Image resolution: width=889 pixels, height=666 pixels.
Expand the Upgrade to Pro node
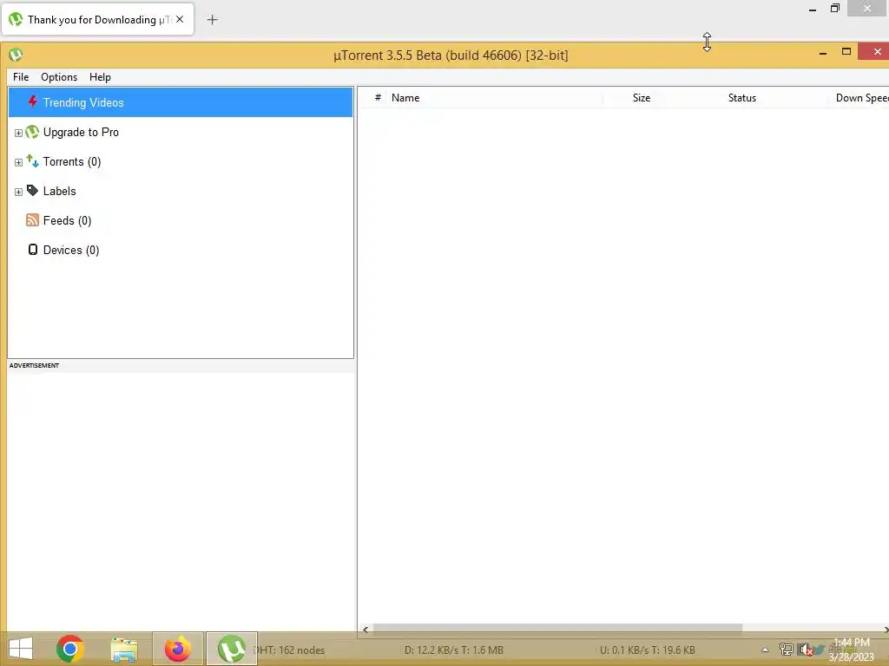[18, 133]
